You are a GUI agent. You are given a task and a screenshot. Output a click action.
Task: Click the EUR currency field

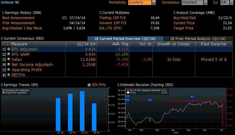(225, 3)
